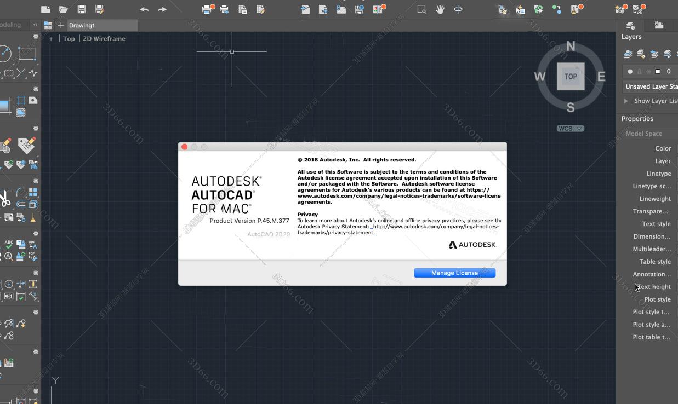Click the scissors Trim tool
The height and width of the screenshot is (404, 678).
[x=5, y=198]
